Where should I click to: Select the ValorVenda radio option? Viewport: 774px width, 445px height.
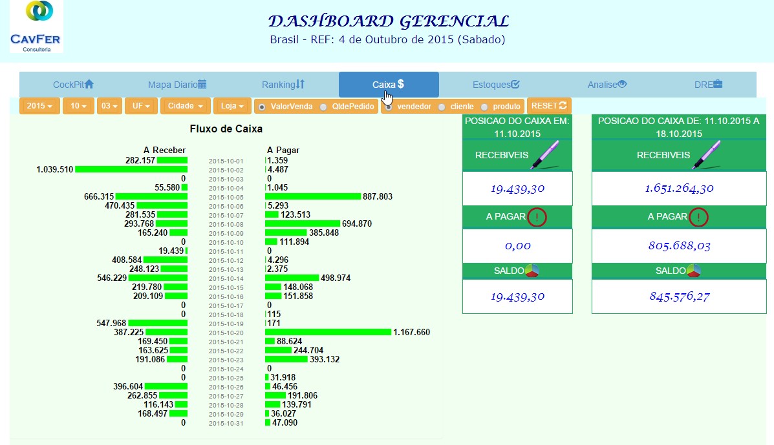pos(262,107)
